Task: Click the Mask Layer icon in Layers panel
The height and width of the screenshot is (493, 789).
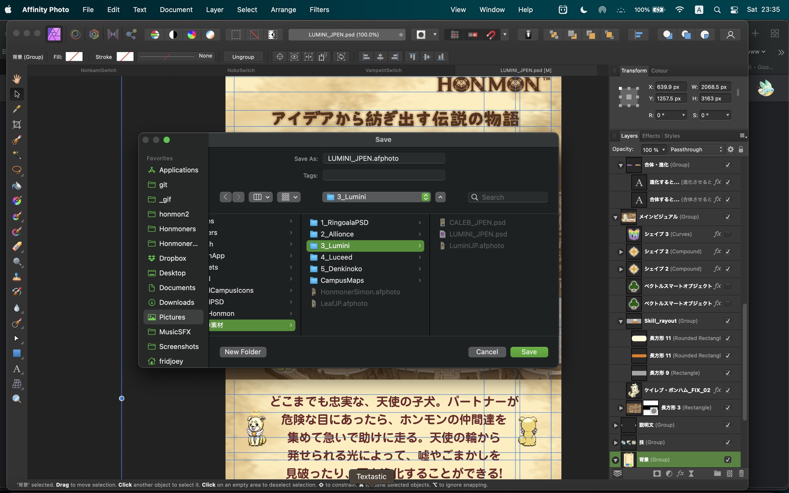Action: (x=657, y=474)
